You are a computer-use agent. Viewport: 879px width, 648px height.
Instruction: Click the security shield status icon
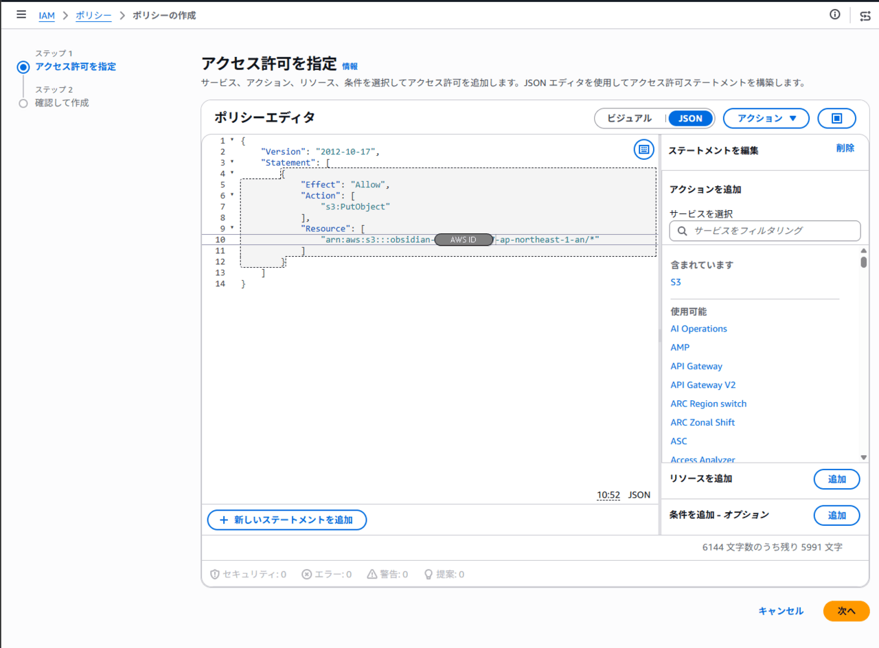coord(214,574)
